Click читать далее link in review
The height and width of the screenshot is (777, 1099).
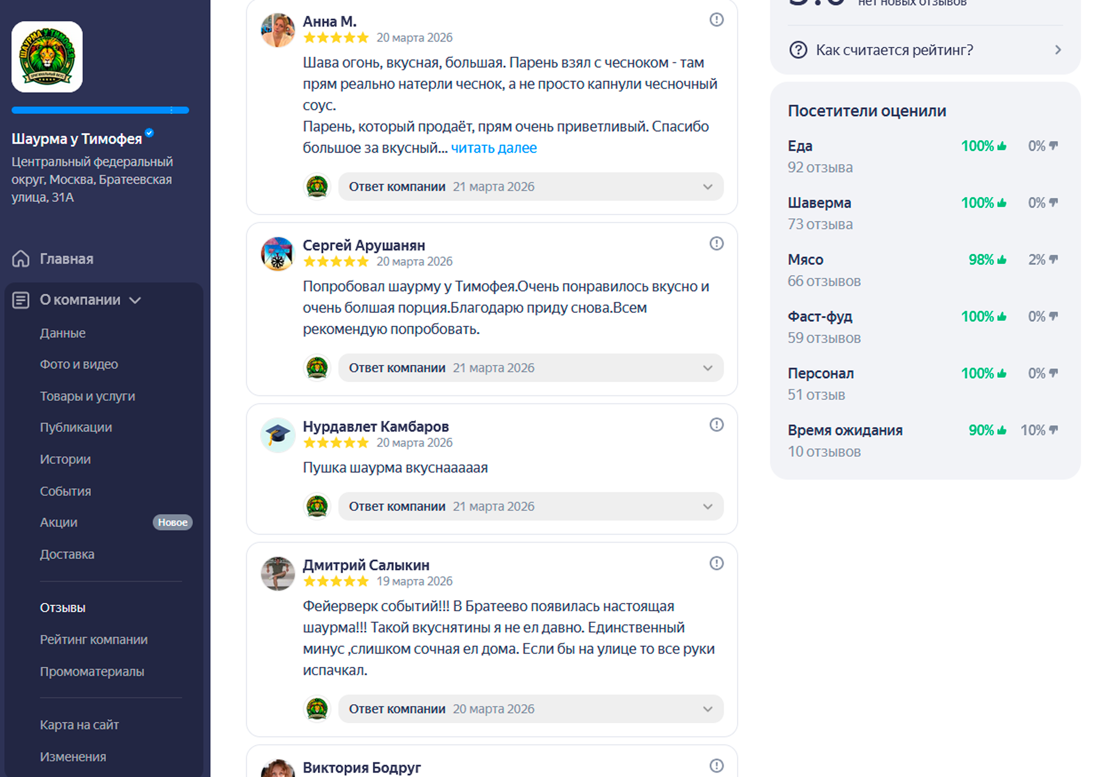493,148
